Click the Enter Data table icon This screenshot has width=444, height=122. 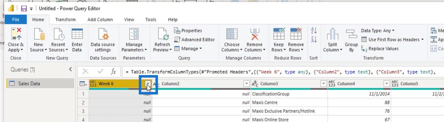pos(77,34)
